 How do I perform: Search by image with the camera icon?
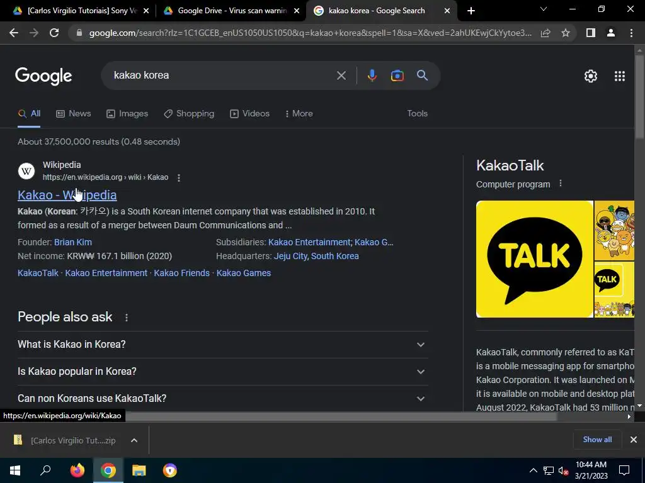397,75
